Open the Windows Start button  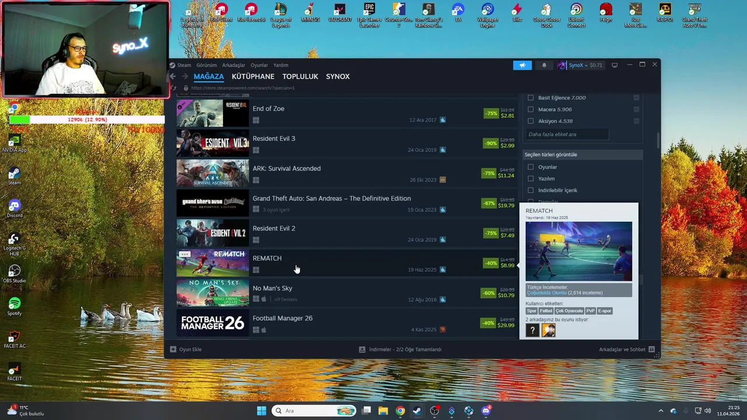point(261,411)
